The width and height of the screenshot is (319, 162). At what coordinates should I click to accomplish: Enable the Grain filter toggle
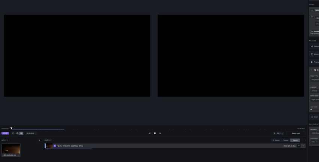(312, 117)
